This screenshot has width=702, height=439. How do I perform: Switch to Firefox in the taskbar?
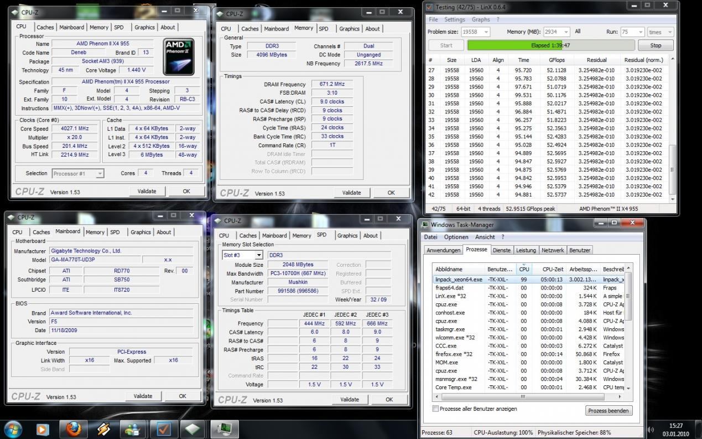[73, 429]
